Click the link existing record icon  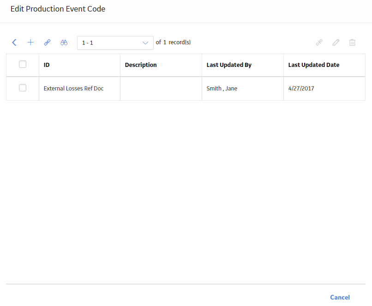(47, 42)
